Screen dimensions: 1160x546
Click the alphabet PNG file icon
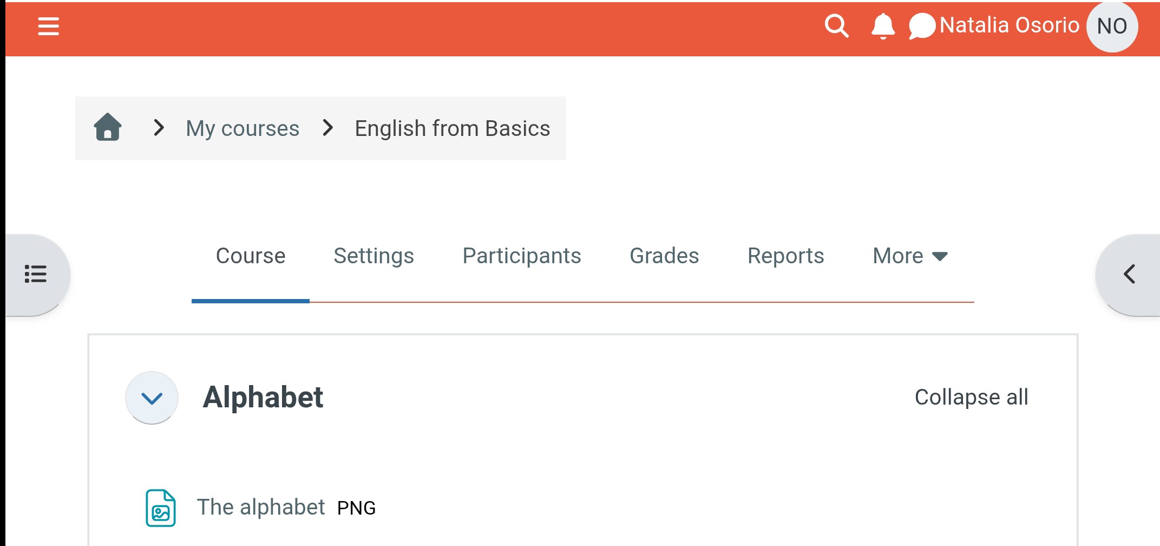161,508
